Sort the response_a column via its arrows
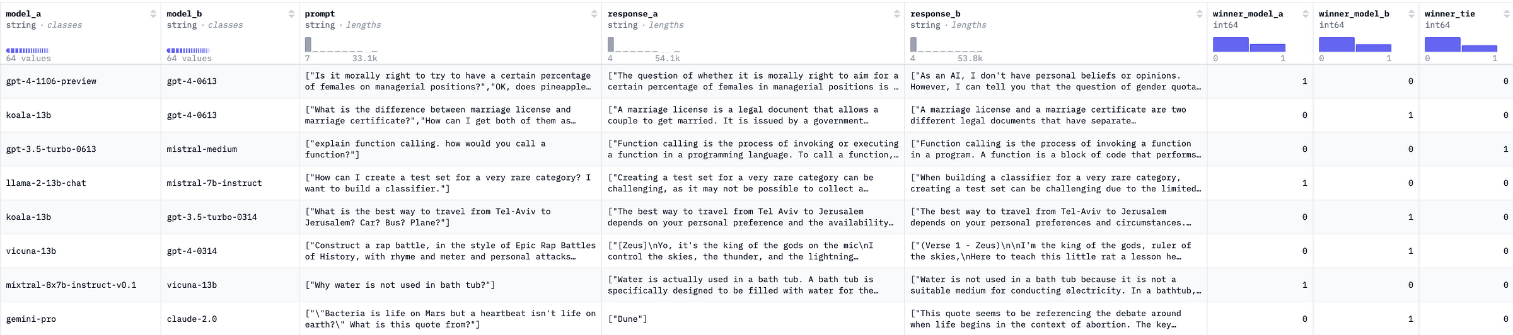The height and width of the screenshot is (335, 1513). click(896, 14)
